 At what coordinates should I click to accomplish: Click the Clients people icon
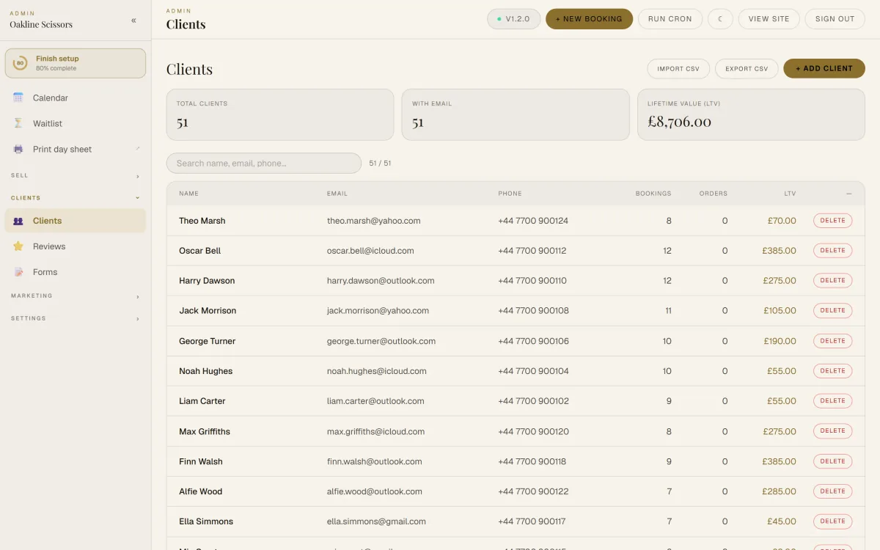tap(18, 221)
